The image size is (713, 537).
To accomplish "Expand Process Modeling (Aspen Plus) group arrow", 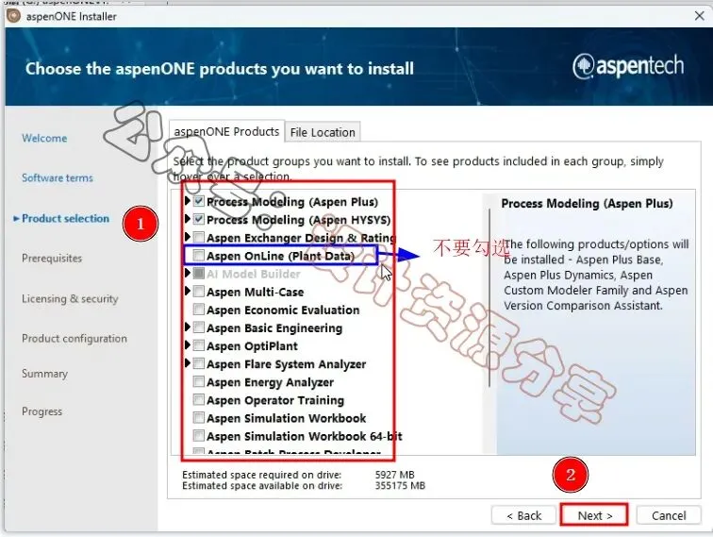I will [188, 201].
